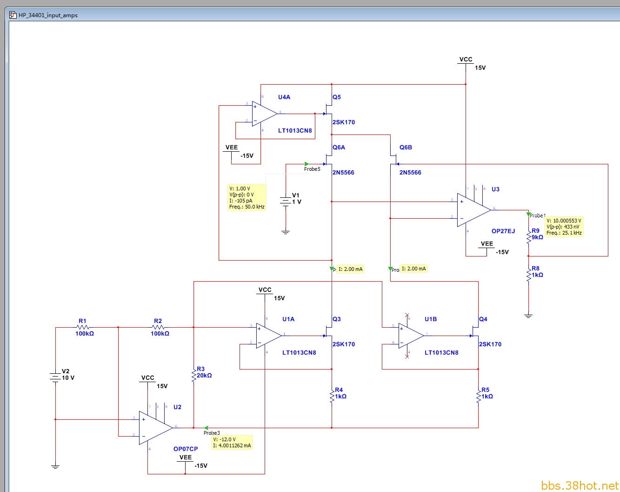Click the 10 V value beside V2
Viewport: 620px width, 492px height.
(68, 377)
